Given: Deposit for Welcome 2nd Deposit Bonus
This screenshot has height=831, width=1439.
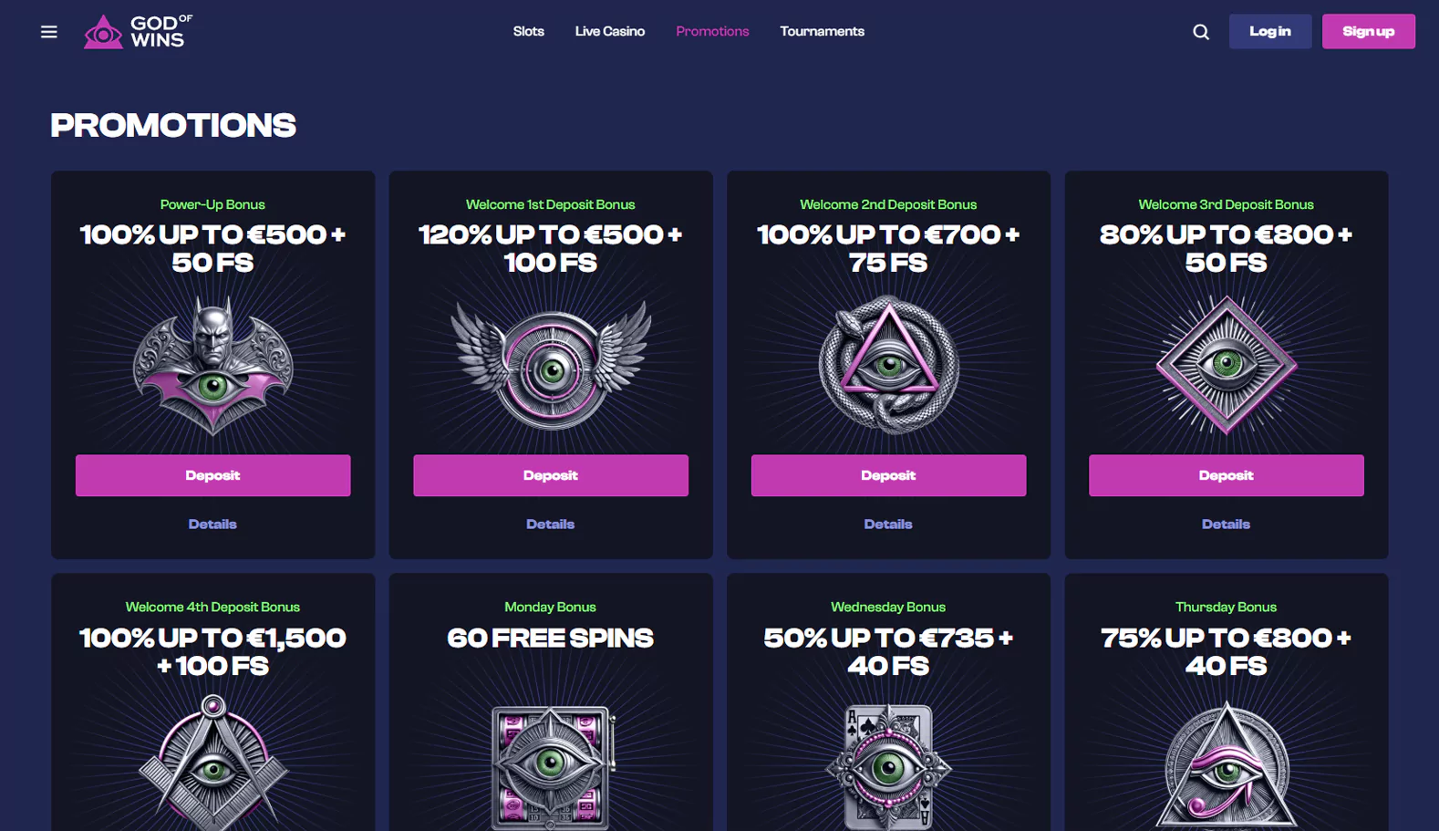Looking at the screenshot, I should tap(889, 475).
